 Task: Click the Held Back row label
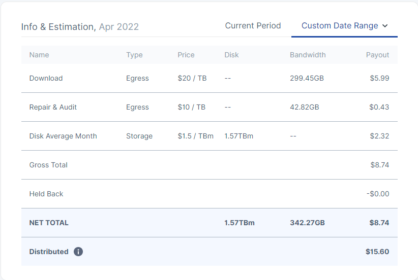coord(46,194)
